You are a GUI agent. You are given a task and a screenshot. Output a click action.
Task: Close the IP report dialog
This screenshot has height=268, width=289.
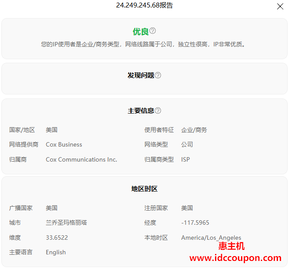tap(280, 6)
